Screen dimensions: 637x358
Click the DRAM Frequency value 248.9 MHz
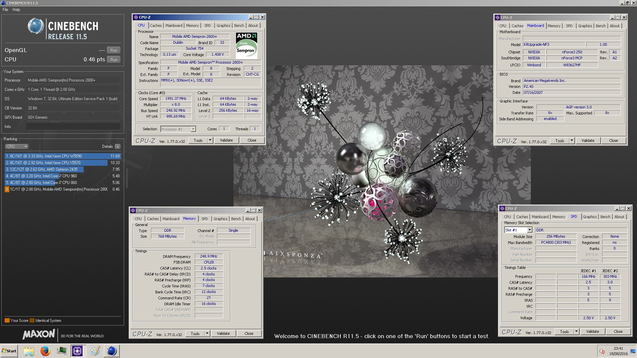point(209,257)
